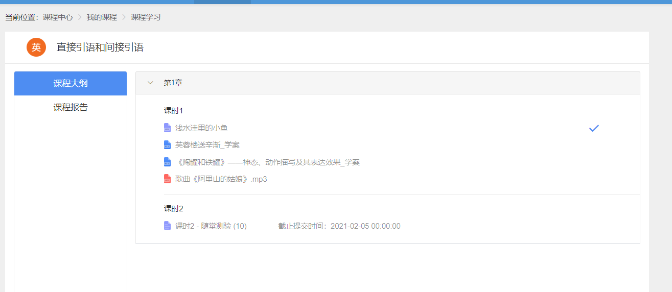Screen dimensions: 672x292
Task: Select 课程学习 in the breadcrumb
Action: (x=146, y=17)
